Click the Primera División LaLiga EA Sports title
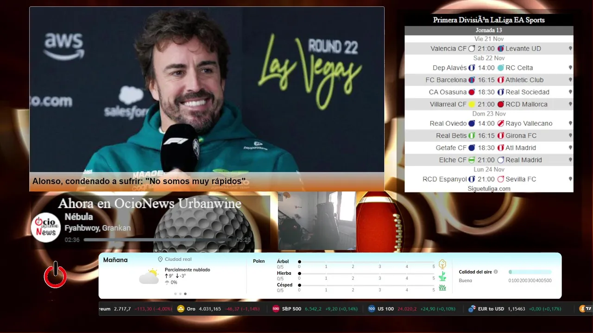593x333 pixels. 489,20
